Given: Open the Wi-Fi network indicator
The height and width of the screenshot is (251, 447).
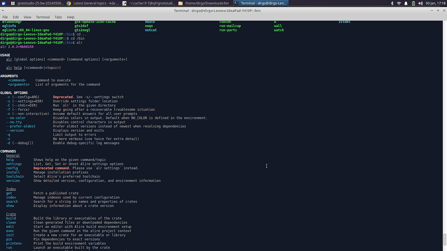Looking at the screenshot, I should (399, 3).
